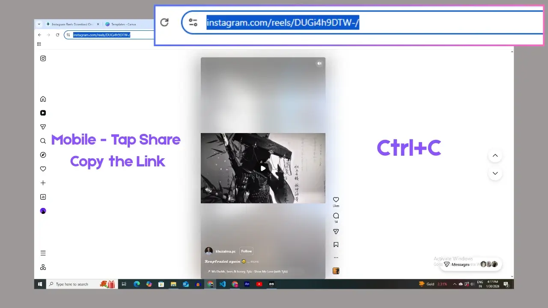Show hidden system tray icons

tap(455, 284)
